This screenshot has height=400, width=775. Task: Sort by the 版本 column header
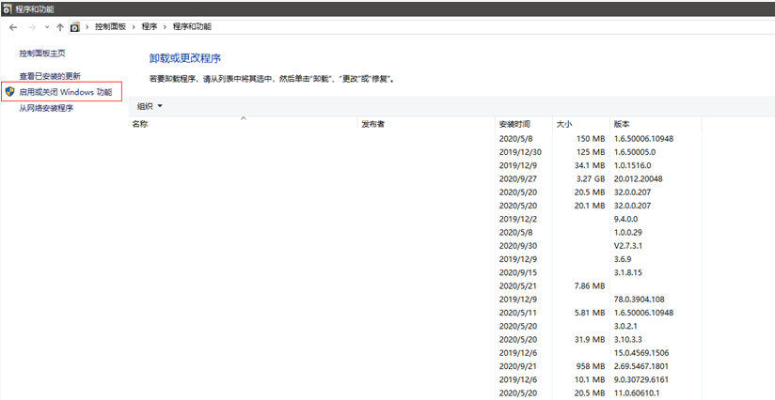coord(656,124)
